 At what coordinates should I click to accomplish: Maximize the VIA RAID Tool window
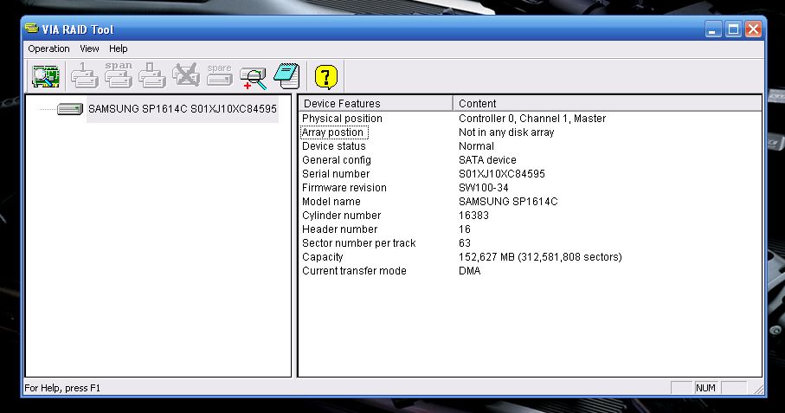pyautogui.click(x=733, y=29)
